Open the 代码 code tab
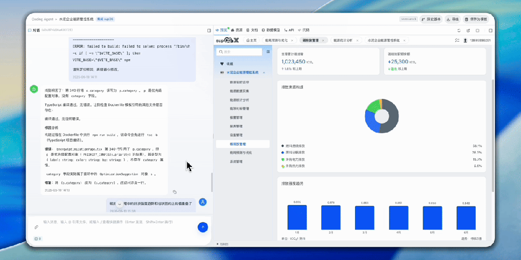Viewport: 521px width, 260px height. pos(304,30)
